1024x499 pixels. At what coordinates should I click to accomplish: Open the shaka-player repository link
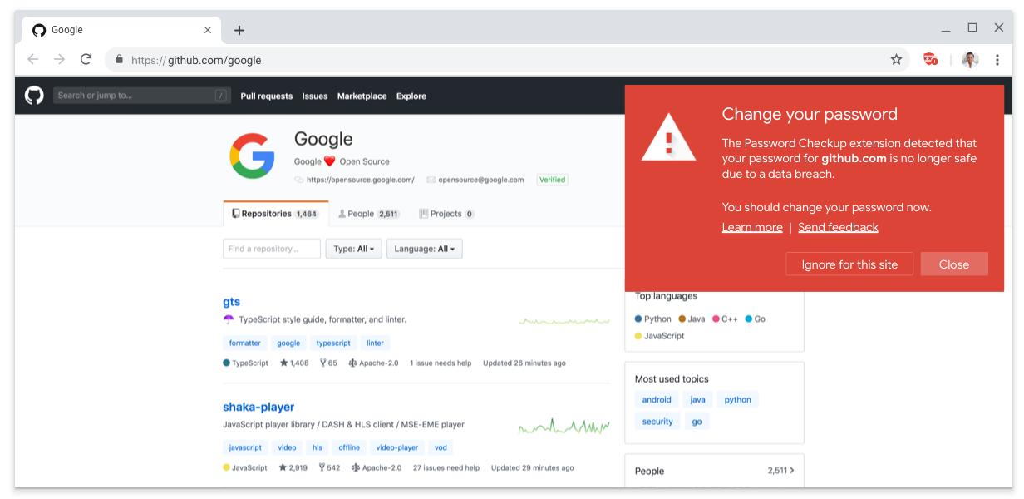coord(258,407)
